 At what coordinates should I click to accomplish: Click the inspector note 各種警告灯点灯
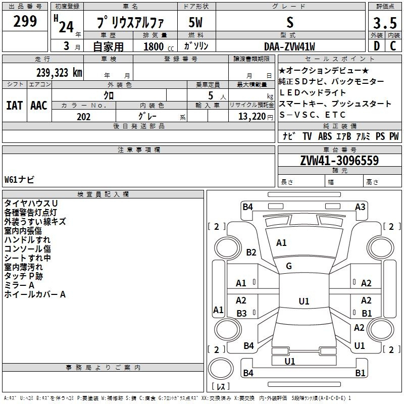coord(30,213)
